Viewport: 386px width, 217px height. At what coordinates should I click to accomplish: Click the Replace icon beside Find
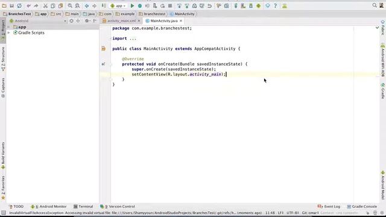[77, 5]
